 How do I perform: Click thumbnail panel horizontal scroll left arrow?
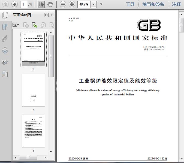[15, 158]
